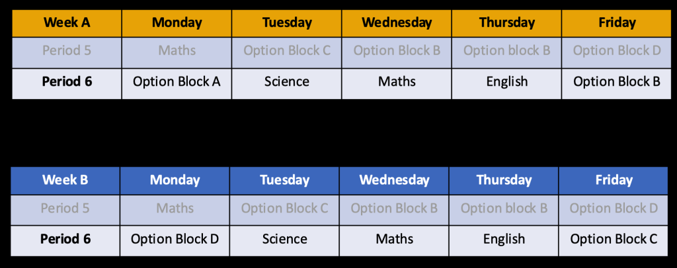Click the Week A header cell
The image size is (677, 268).
[x=67, y=23]
